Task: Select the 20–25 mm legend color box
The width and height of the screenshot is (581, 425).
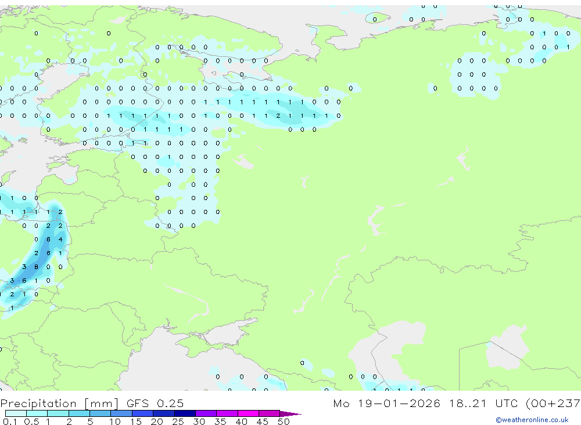Action: (164, 413)
